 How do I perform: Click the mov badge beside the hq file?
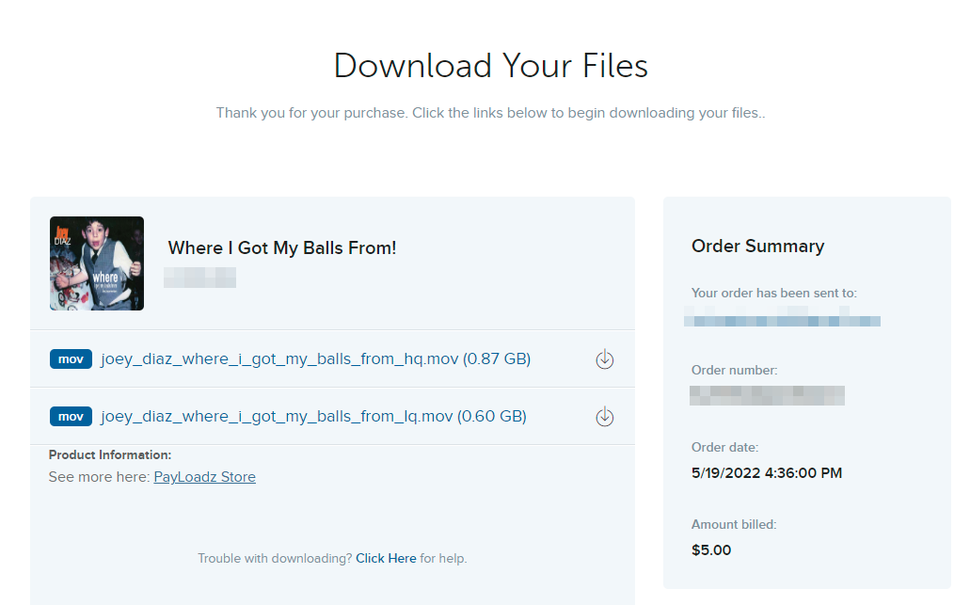pyautogui.click(x=71, y=358)
